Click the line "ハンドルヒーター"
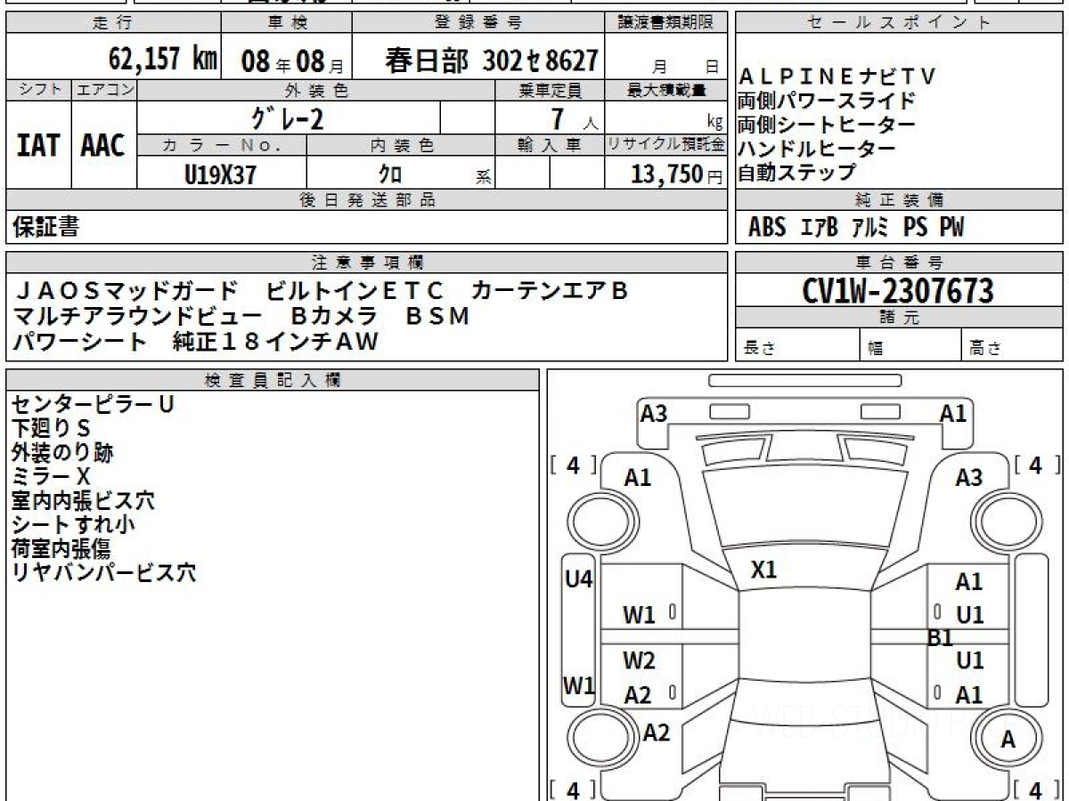The image size is (1069, 801). point(816,149)
